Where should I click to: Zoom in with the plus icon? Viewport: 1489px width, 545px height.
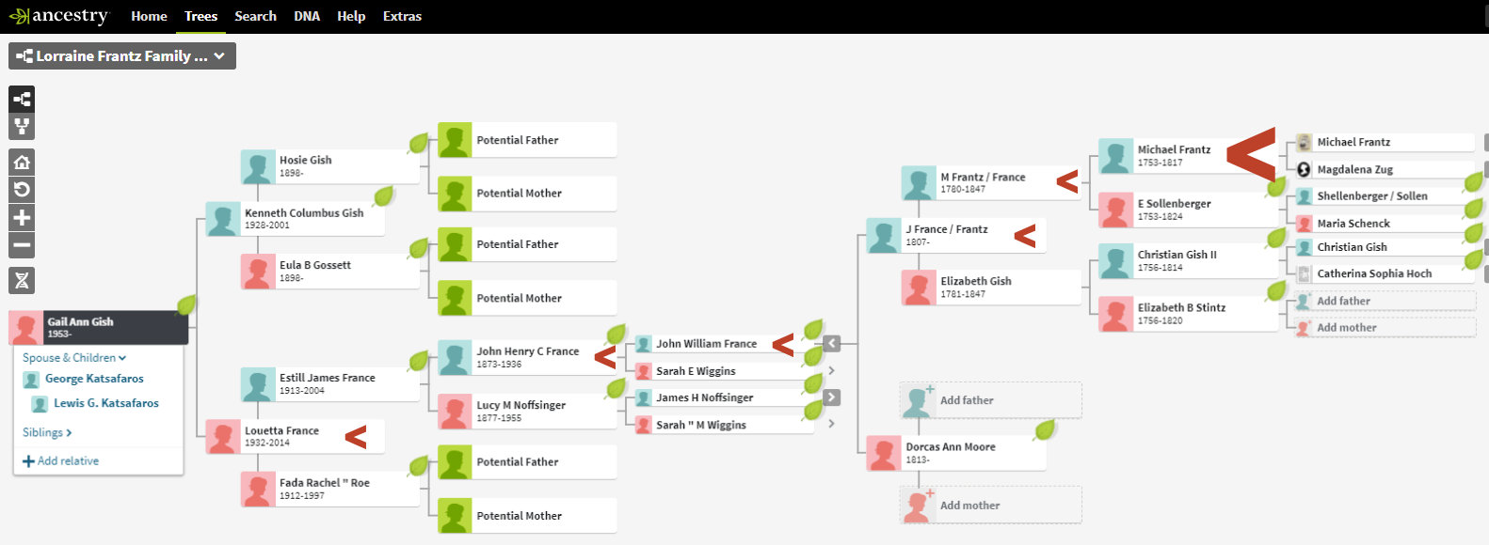(22, 218)
